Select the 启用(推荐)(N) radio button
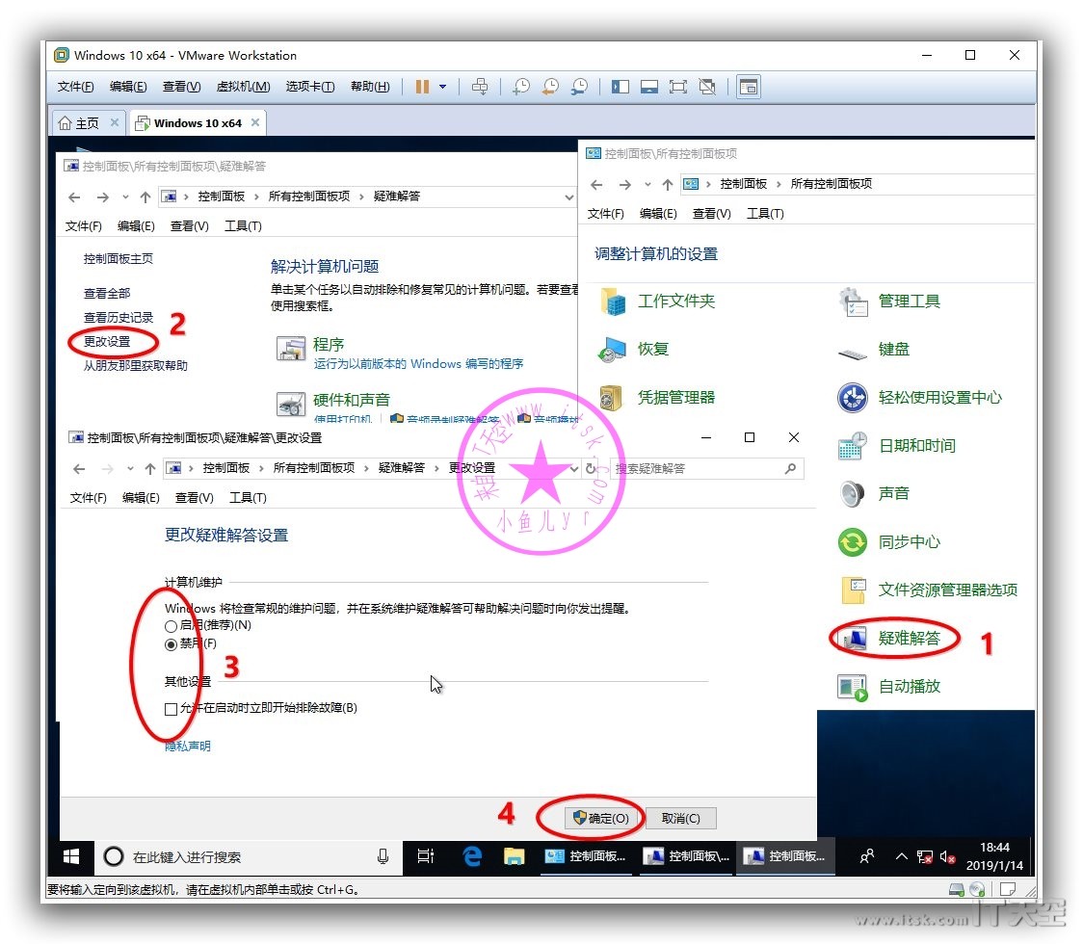 pos(171,626)
